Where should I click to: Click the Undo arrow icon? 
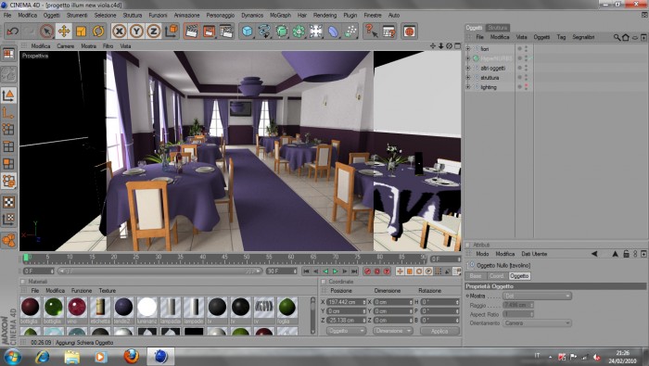(12, 31)
